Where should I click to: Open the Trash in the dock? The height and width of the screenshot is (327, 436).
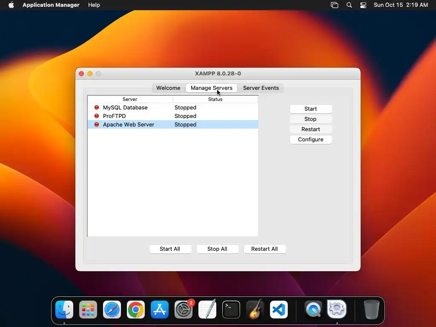coord(371,310)
